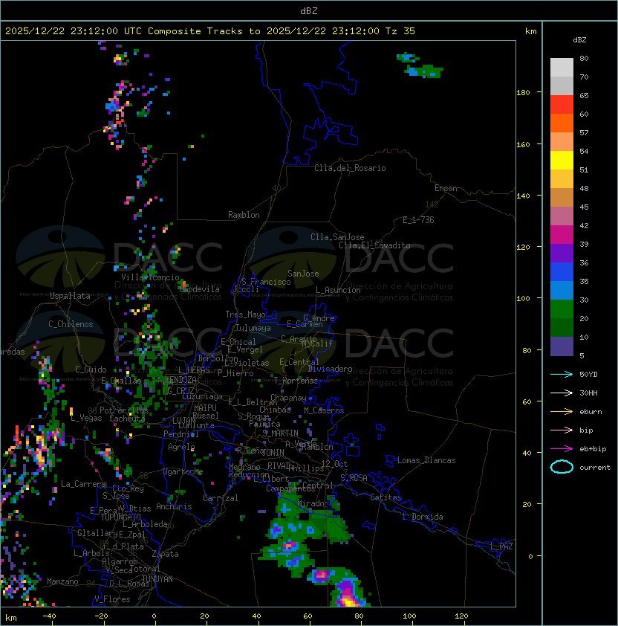Select the slate bottom swatch near 5 dBZ
618x626 pixels.
[x=562, y=346]
